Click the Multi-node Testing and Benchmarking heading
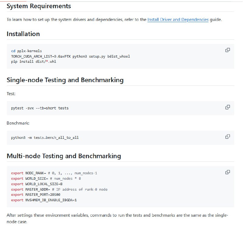Screen dimensions: 243x230 [x=64, y=156]
